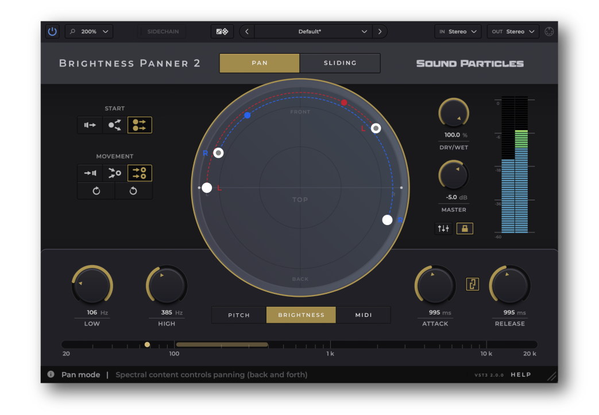This screenshot has width=599, height=415.
Task: Switch to the PAN mode tab
Action: 260,63
